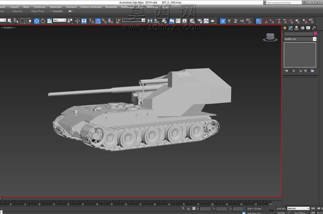Click Show End Result toggle icon
The width and height of the screenshot is (323, 214).
click(294, 71)
